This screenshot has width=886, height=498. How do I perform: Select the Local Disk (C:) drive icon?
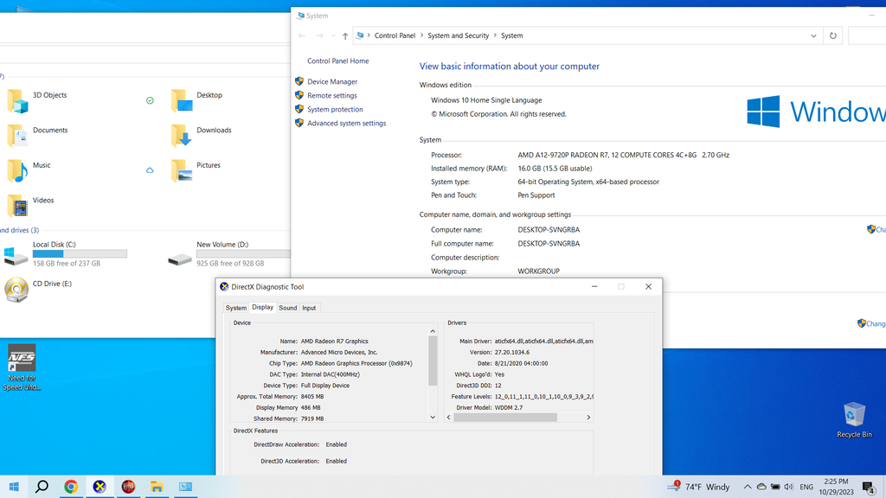[x=16, y=256]
